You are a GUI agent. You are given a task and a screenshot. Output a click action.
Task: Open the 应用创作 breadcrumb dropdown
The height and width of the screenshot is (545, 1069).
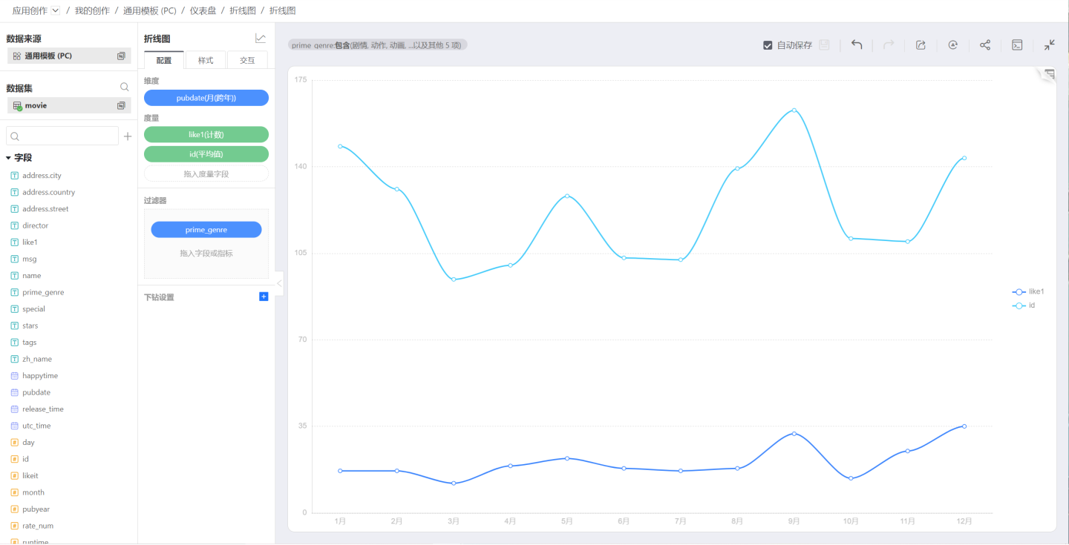(56, 11)
